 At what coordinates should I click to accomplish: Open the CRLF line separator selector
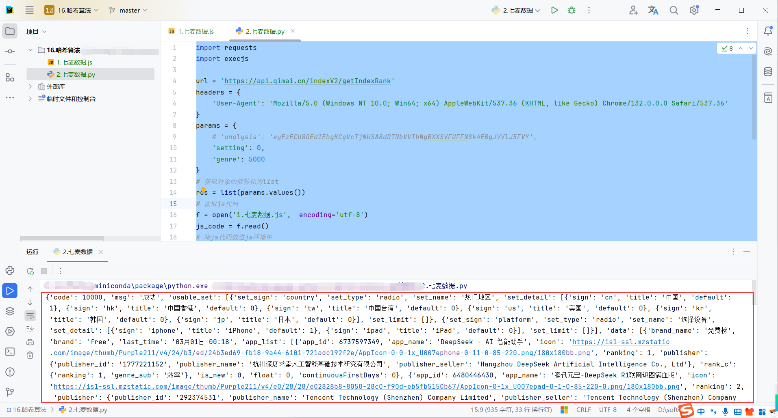pyautogui.click(x=583, y=410)
